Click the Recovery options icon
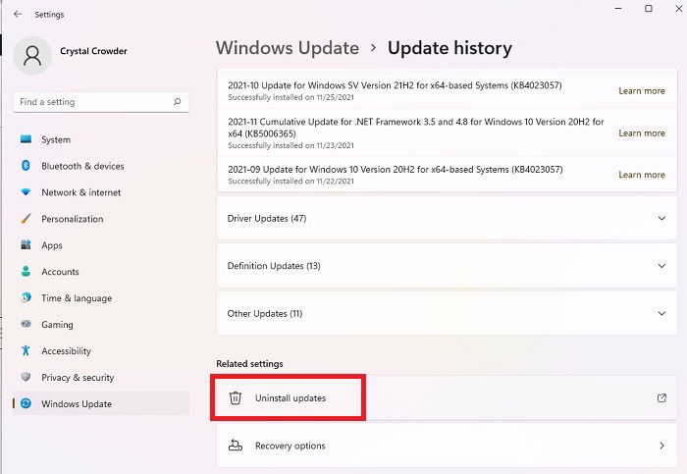This screenshot has height=474, width=687. point(236,446)
